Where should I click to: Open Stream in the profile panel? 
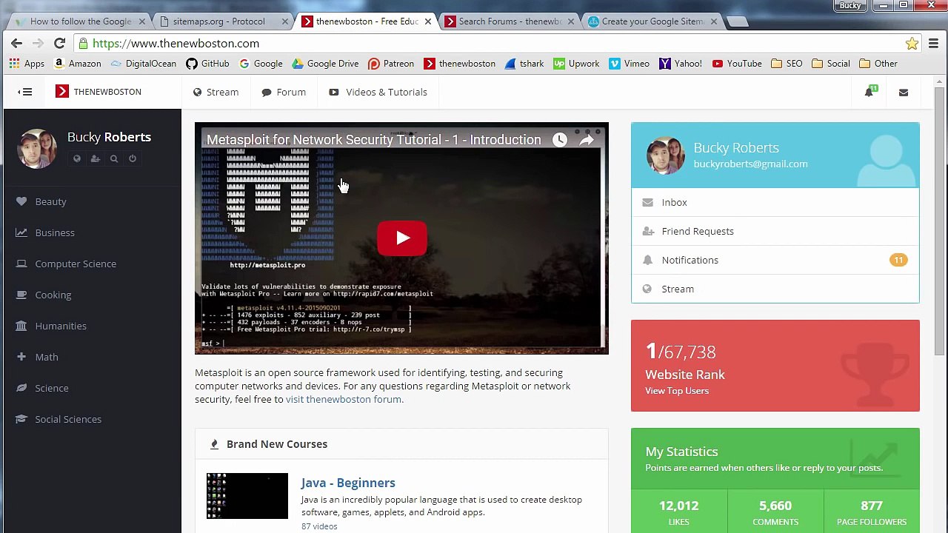pos(775,289)
